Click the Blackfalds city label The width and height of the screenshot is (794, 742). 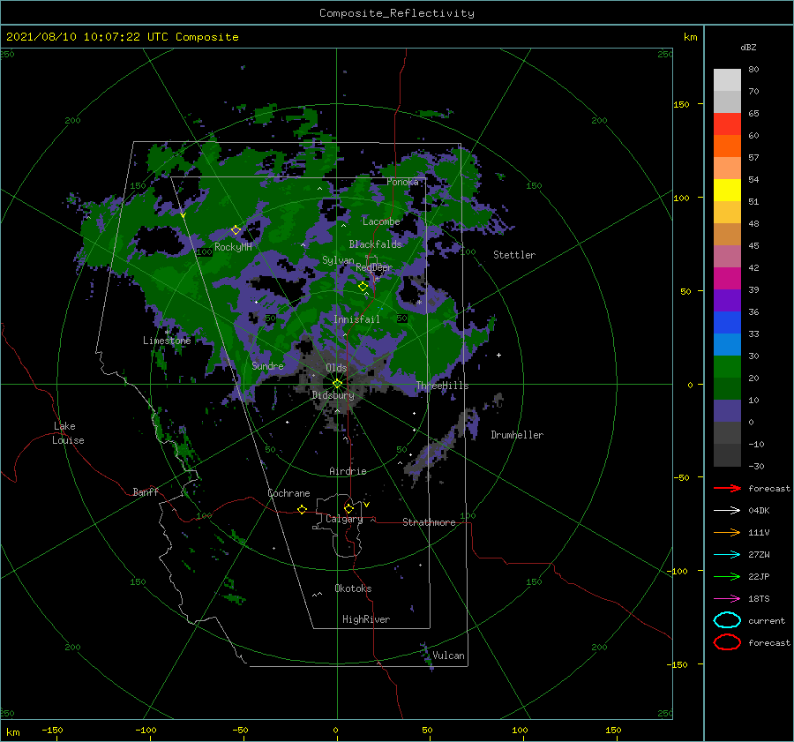[375, 244]
